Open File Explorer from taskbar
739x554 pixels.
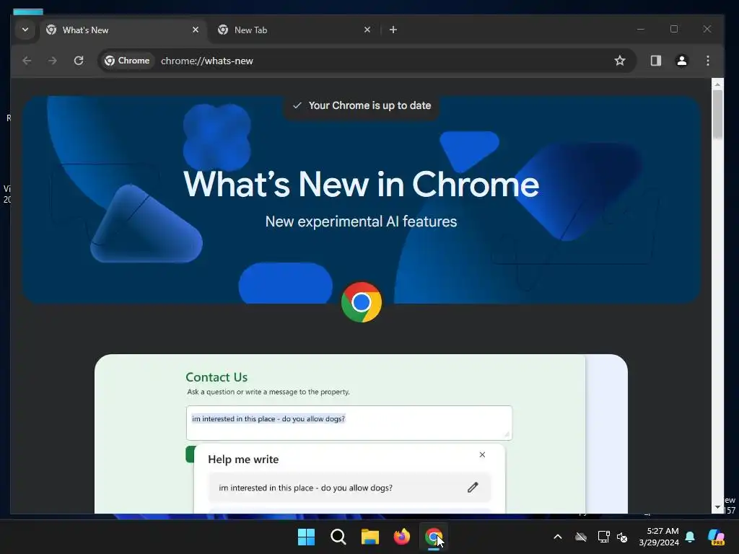coord(370,537)
